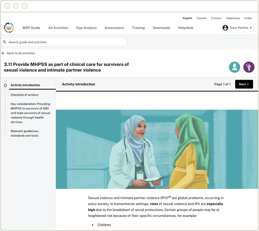The height and width of the screenshot is (231, 259).
Task: Click the magnifying glass search icon
Action: coord(5,42)
